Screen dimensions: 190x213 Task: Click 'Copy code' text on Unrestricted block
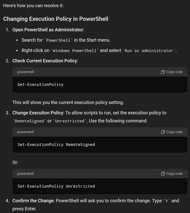pyautogui.click(x=174, y=174)
